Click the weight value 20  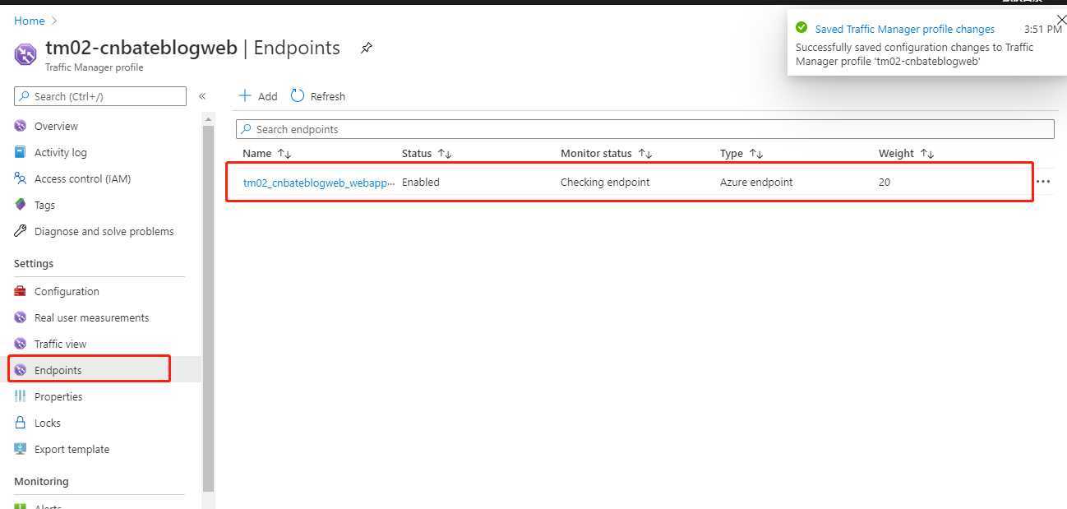tap(885, 183)
